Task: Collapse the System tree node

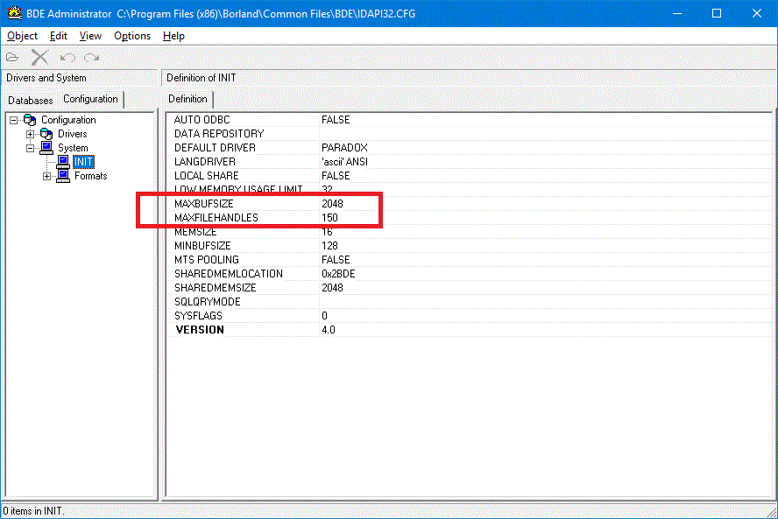Action: coord(31,148)
